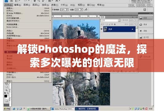Collapse the right panel dock
The height and width of the screenshot is (111, 164).
click(x=150, y=13)
